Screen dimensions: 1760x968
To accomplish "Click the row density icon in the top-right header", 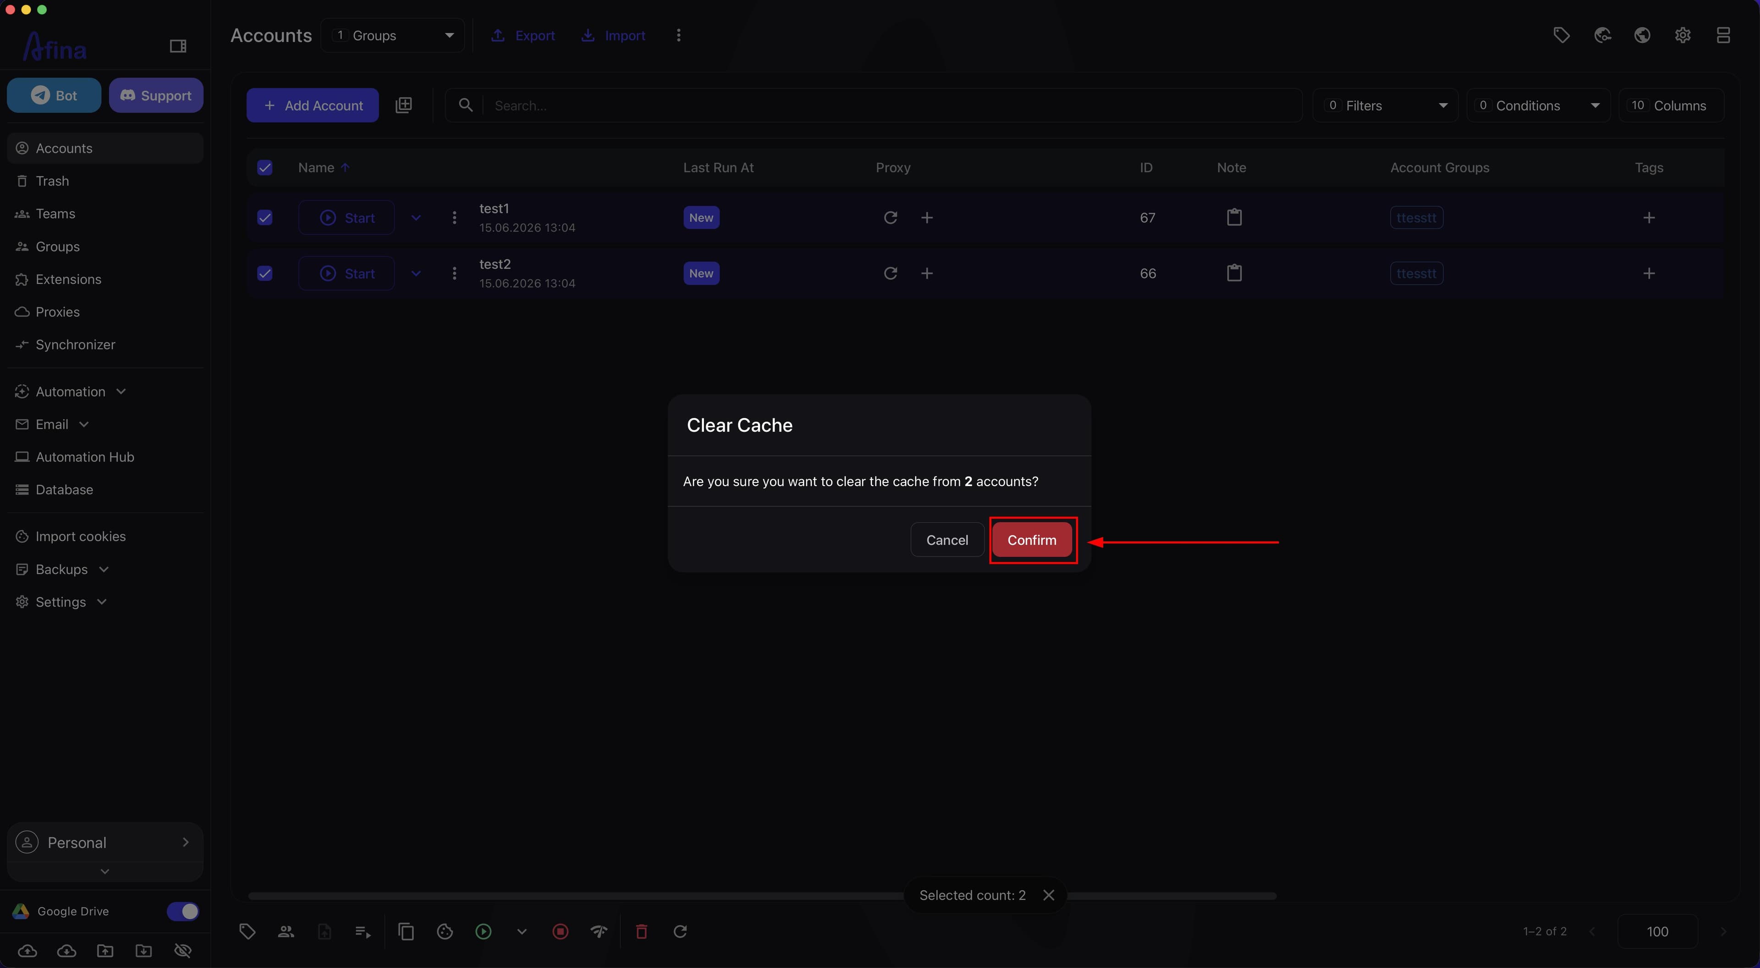I will (1723, 35).
